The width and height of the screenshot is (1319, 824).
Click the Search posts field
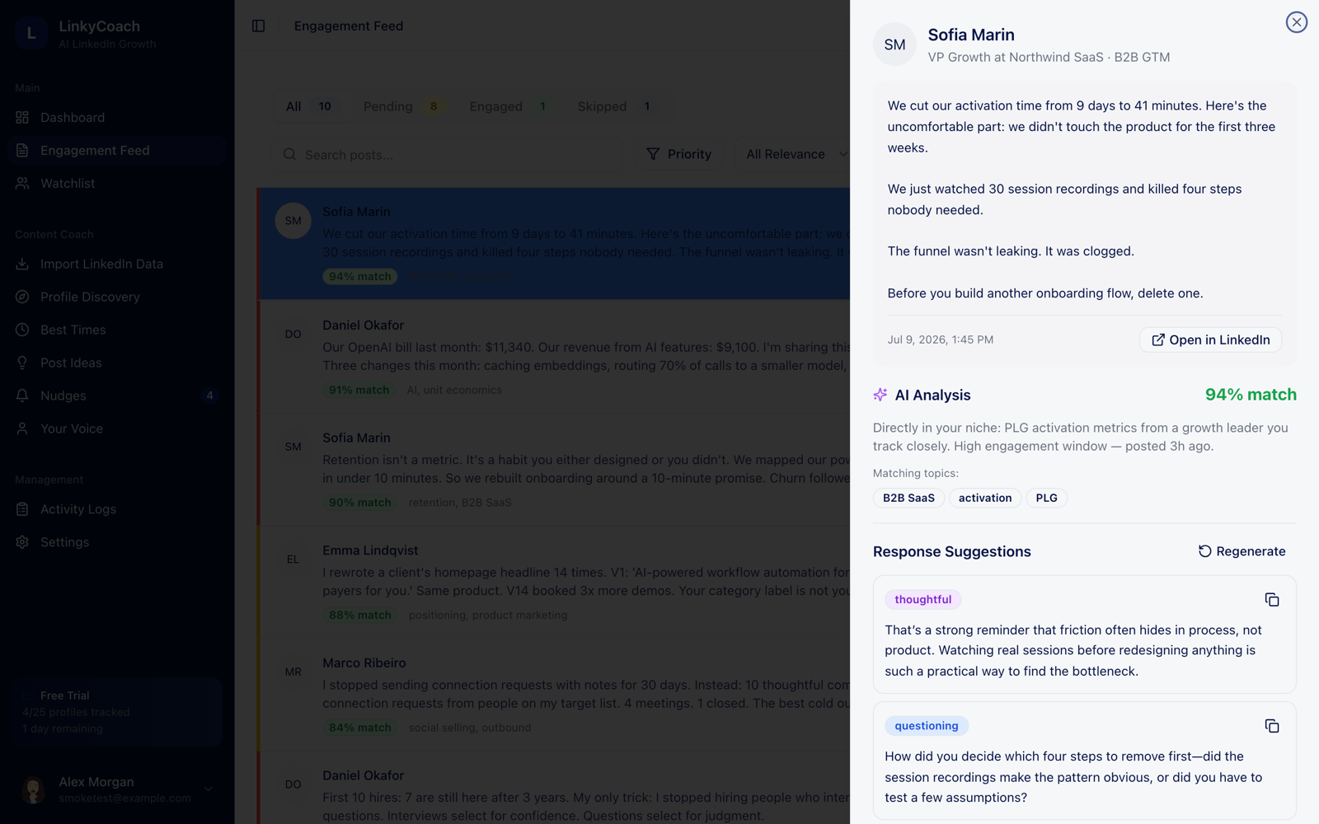(x=449, y=155)
